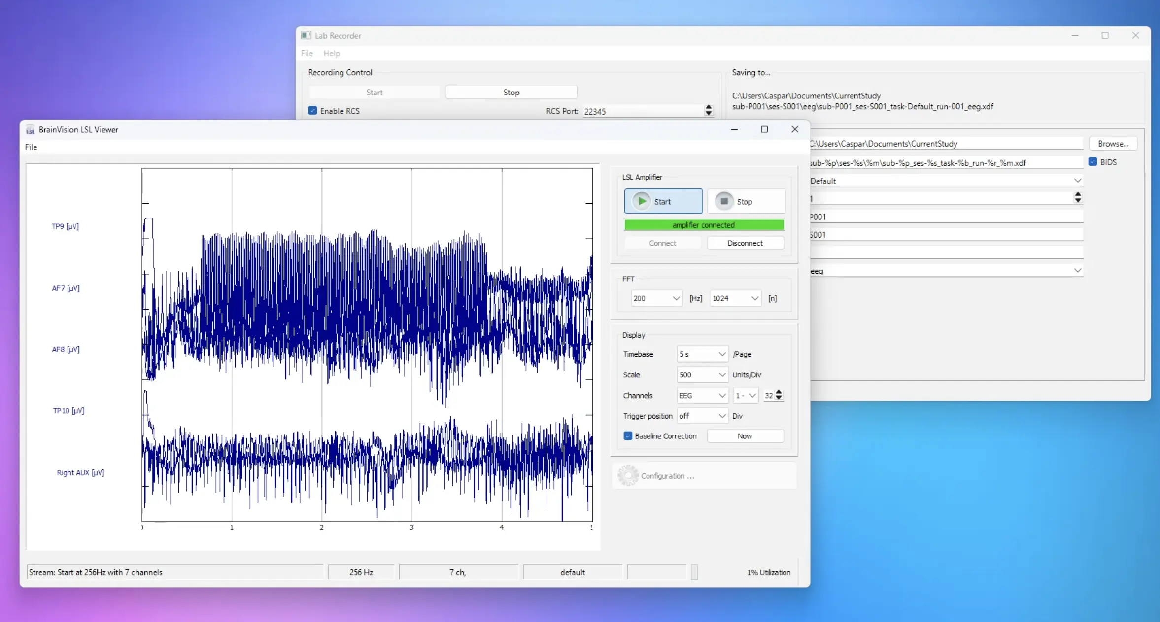
Task: Click the 7 ch, status bar entry
Action: pyautogui.click(x=458, y=572)
